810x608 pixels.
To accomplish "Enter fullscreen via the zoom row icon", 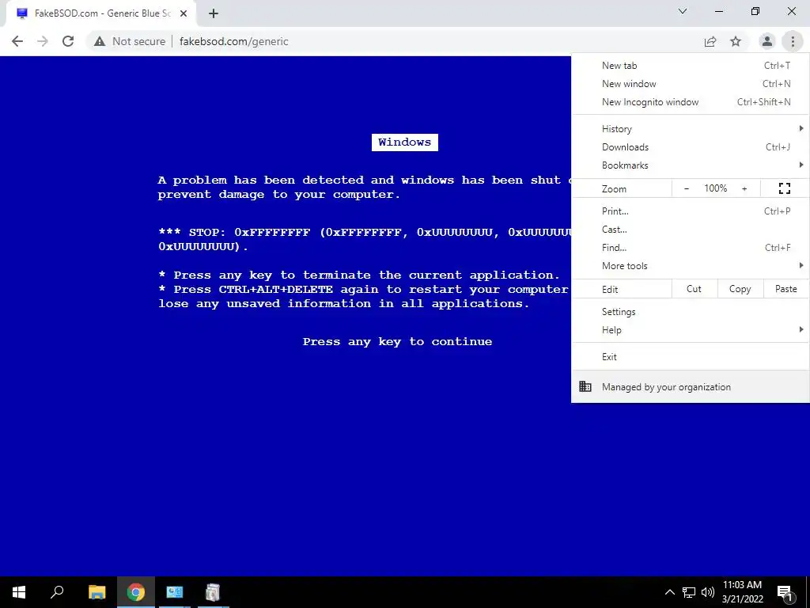I will [x=784, y=188].
